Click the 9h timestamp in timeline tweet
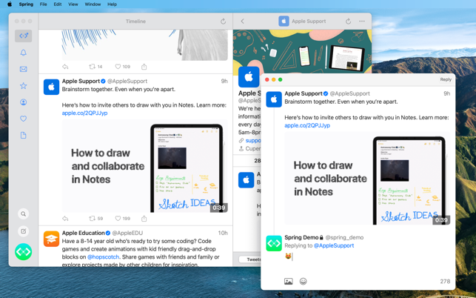 coord(224,82)
